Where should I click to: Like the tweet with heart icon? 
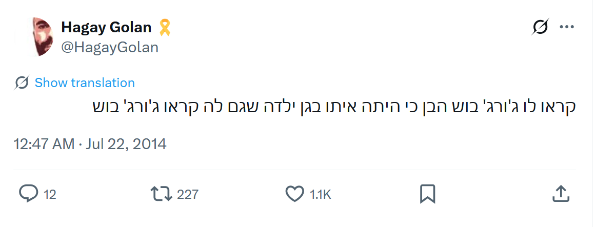point(294,194)
